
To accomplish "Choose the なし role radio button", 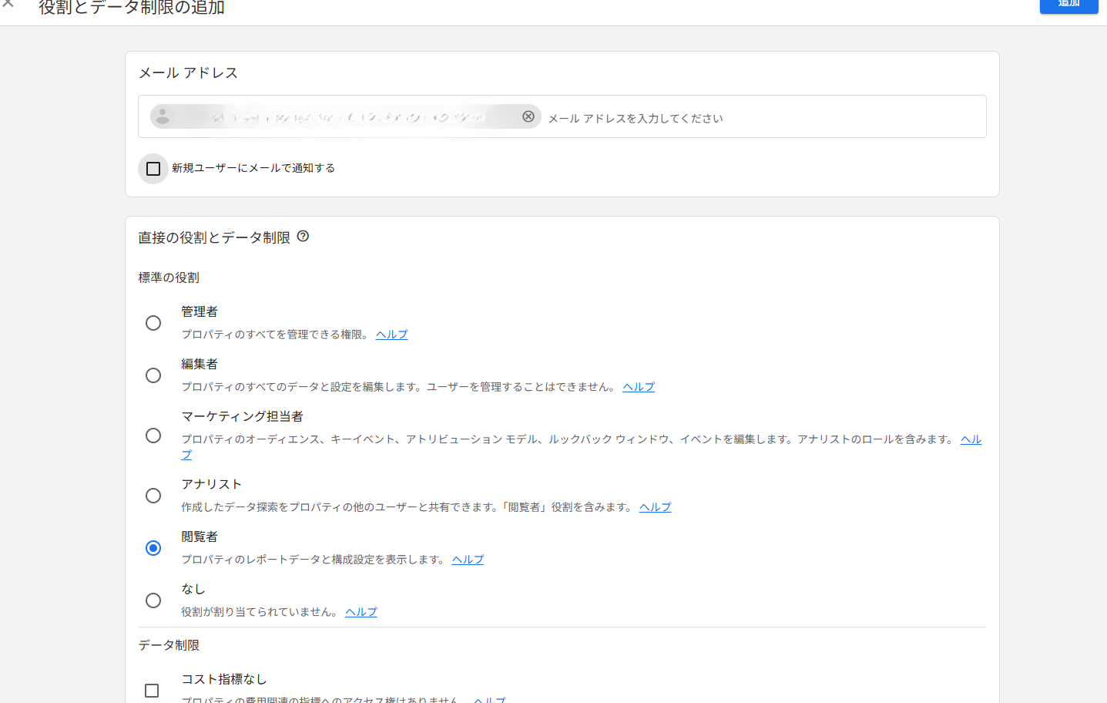I will pos(153,600).
